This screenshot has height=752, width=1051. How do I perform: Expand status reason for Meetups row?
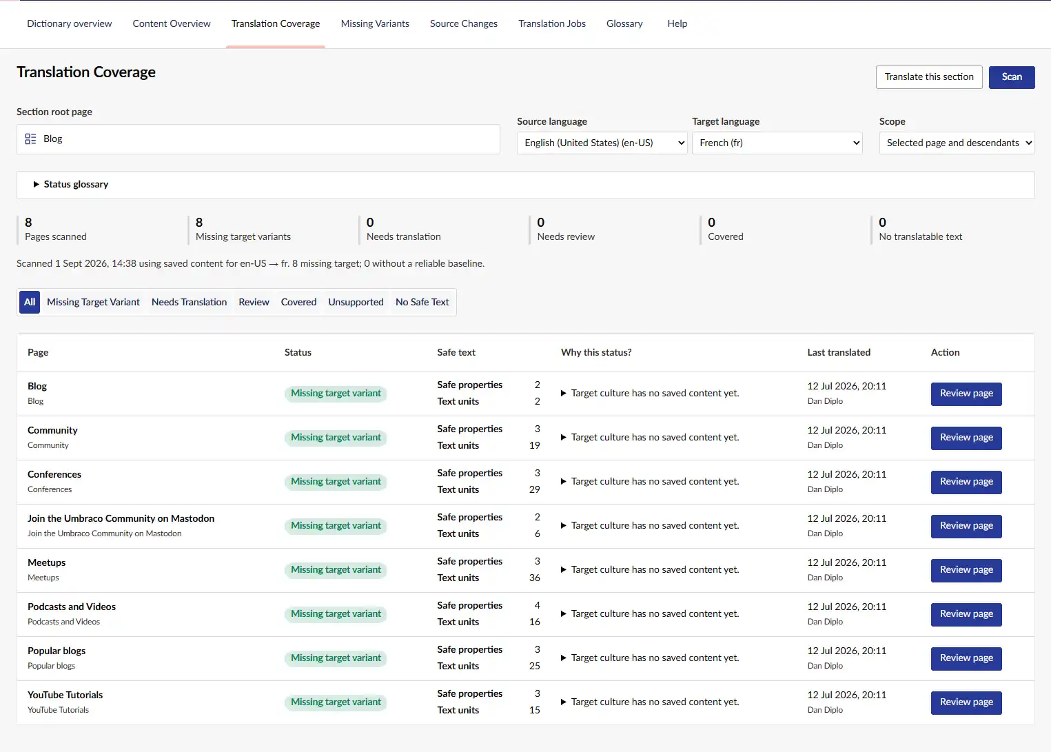pyautogui.click(x=650, y=570)
